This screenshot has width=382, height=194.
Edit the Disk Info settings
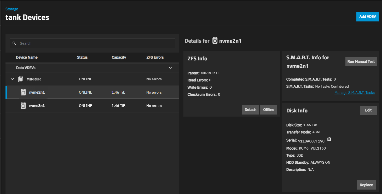point(368,110)
